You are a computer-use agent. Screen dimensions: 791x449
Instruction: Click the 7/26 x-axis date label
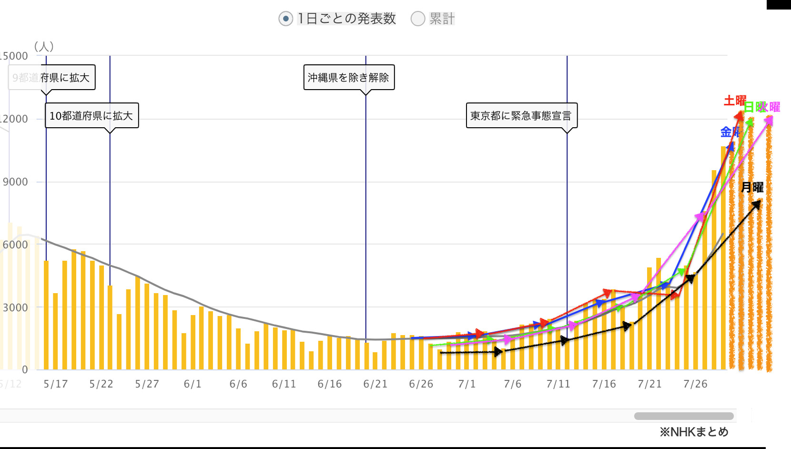tap(695, 384)
